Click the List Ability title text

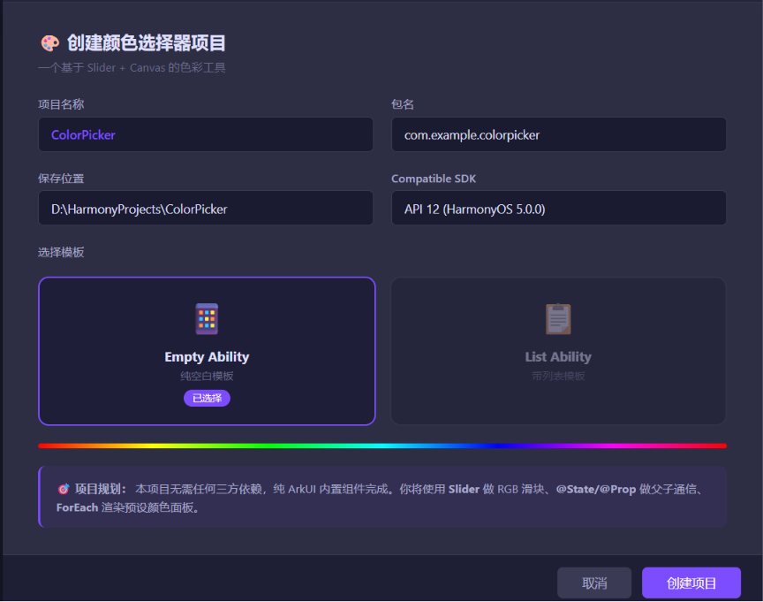[x=558, y=357]
